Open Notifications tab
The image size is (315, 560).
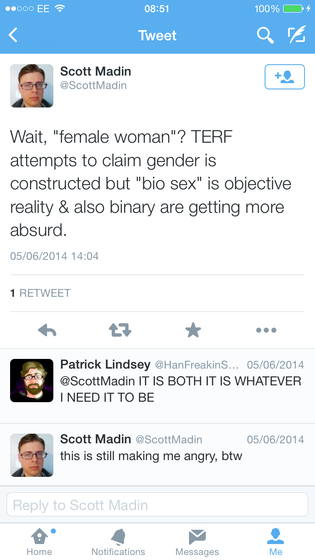118,542
